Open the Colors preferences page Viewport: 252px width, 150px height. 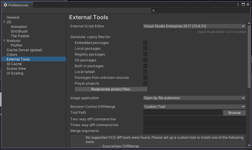click(12, 55)
